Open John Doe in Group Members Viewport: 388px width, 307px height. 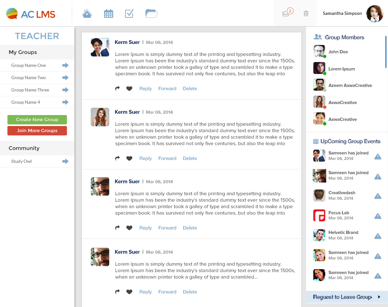pyautogui.click(x=338, y=52)
